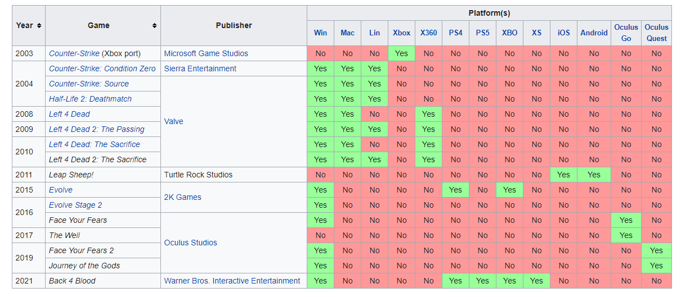Screen dimensions: 681x297
Task: Click the 2K Games publisher link
Action: tap(182, 197)
